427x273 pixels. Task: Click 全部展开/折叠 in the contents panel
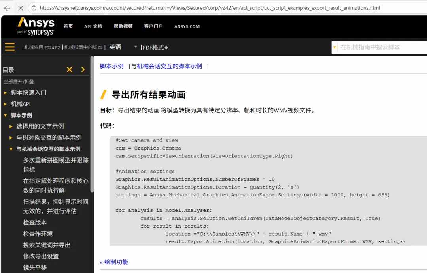click(x=19, y=82)
